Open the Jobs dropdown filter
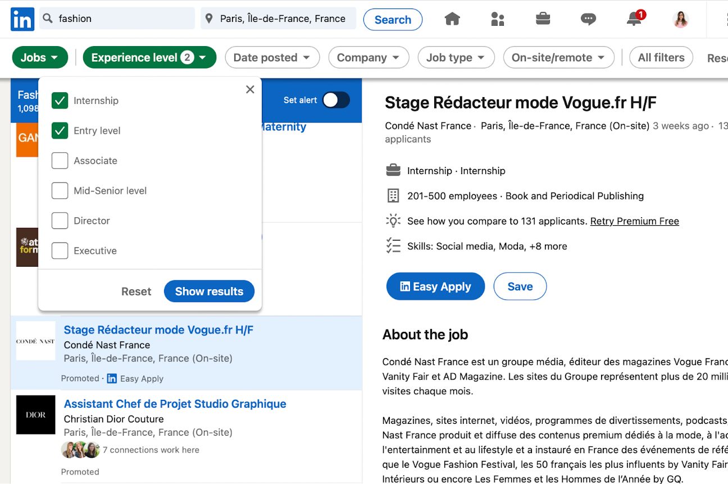This screenshot has height=484, width=728. pyautogui.click(x=40, y=57)
